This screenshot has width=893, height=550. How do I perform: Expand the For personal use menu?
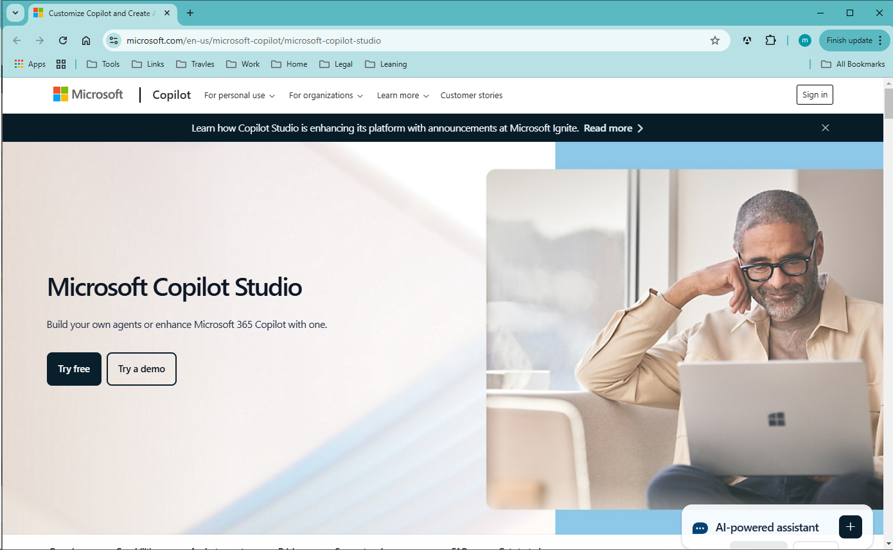tap(240, 96)
